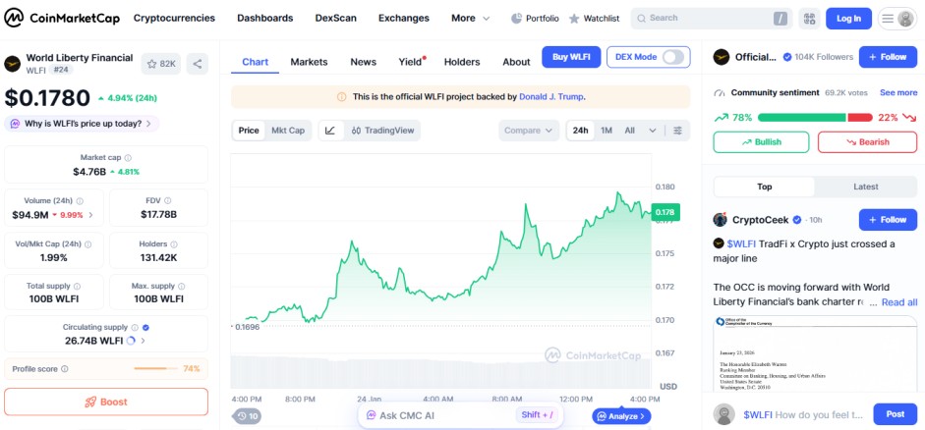Open the Watchlist star link
The height and width of the screenshot is (430, 925).
click(594, 19)
